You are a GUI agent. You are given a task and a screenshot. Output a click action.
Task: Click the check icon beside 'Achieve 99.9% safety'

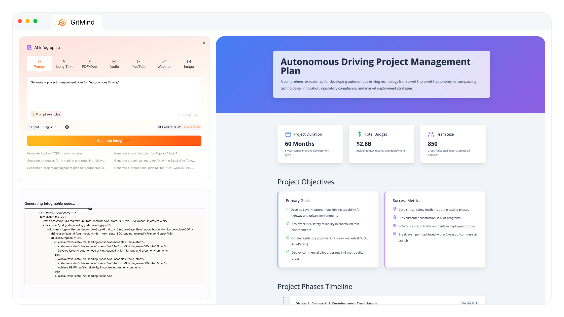288,223
